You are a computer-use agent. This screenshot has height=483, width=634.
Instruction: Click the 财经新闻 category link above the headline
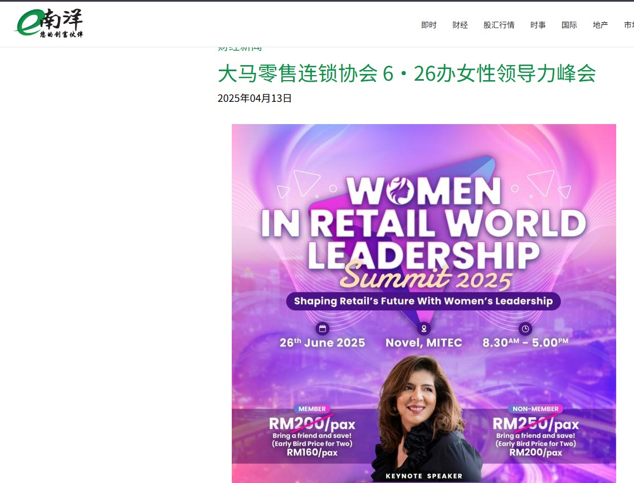click(240, 49)
